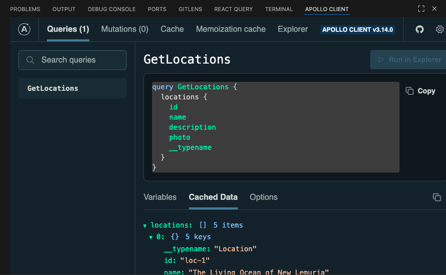
Task: Close the bottom panel
Action: tap(434, 9)
